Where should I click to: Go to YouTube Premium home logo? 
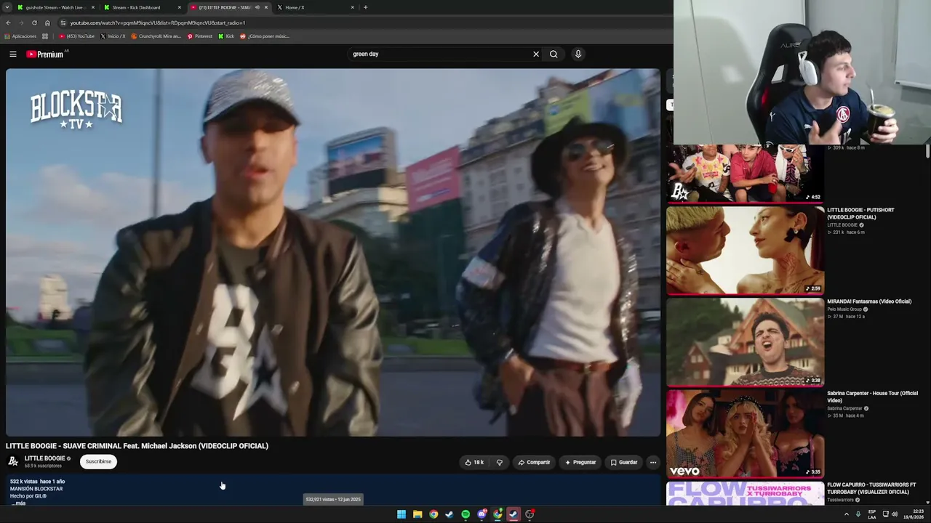[x=45, y=54]
